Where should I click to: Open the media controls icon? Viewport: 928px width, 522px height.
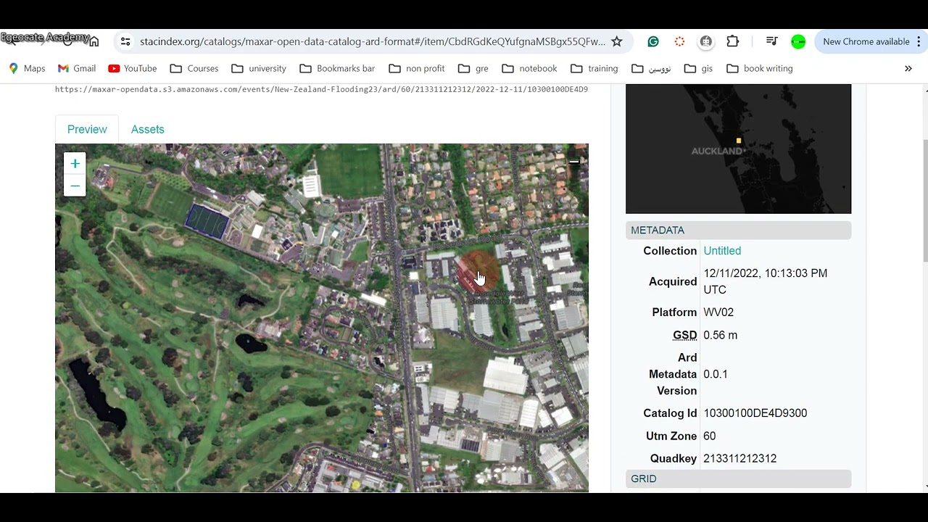772,42
